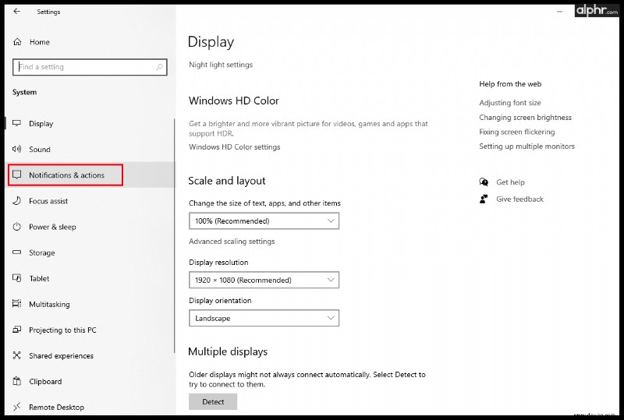Select Projecting to this PC

tap(90, 330)
